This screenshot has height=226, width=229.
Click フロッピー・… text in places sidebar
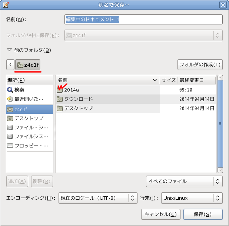pos(31,146)
